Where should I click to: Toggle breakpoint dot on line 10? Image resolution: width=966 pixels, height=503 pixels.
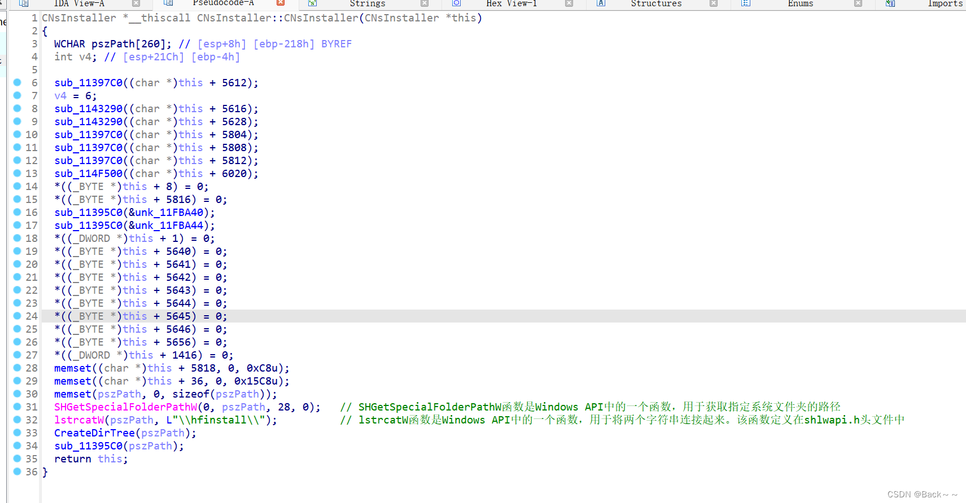tap(18, 134)
